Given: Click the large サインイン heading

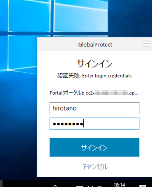Looking at the screenshot, I should (x=94, y=63).
